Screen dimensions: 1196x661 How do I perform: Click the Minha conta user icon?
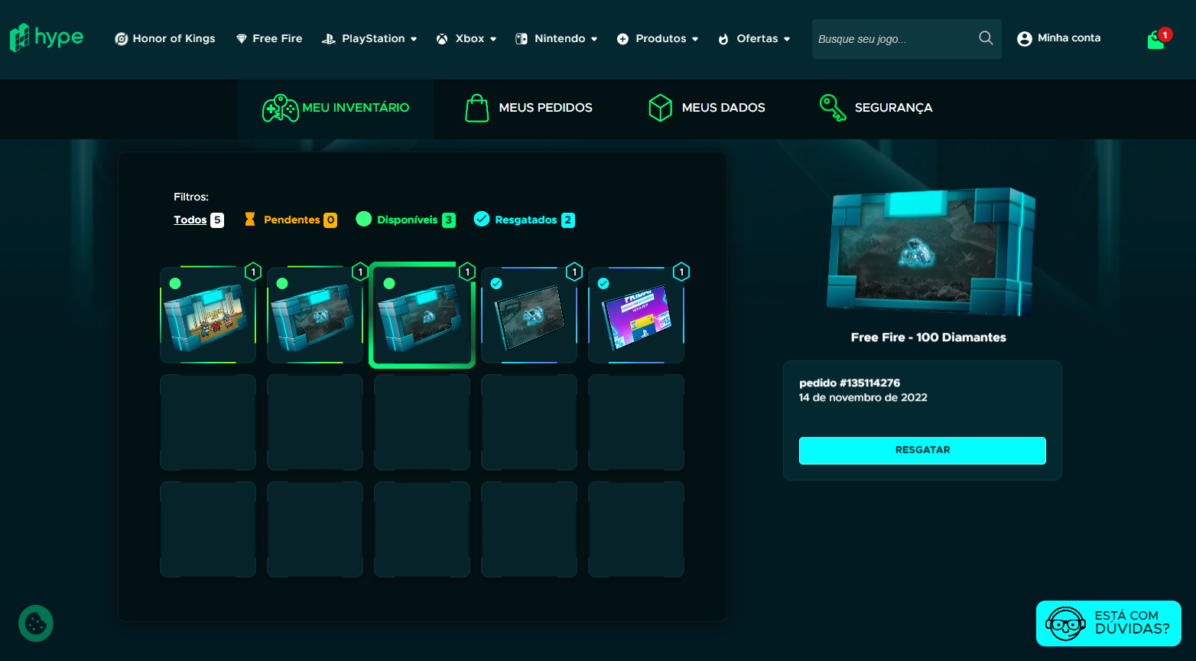pyautogui.click(x=1025, y=39)
